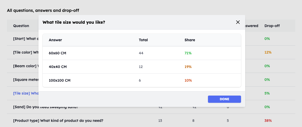The height and width of the screenshot is (127, 302).
Task: Open the Tile size question link
Action: click(26, 93)
